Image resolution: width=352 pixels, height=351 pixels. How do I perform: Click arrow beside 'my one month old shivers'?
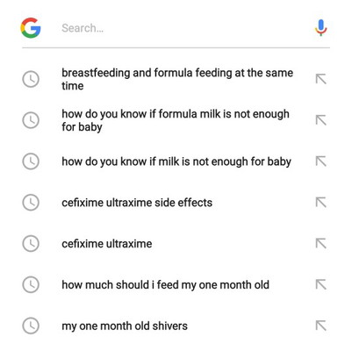(x=321, y=326)
